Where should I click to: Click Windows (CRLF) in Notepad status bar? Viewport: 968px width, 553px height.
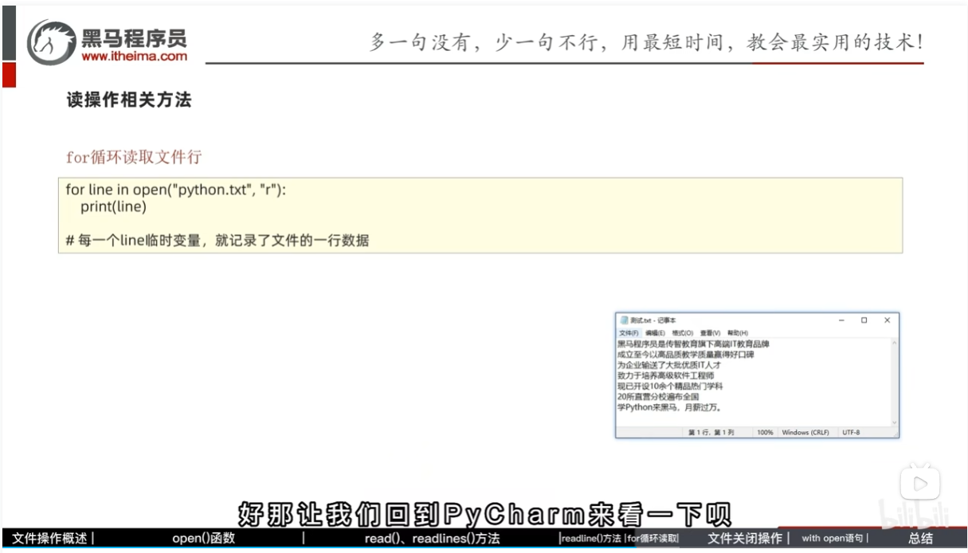click(805, 433)
